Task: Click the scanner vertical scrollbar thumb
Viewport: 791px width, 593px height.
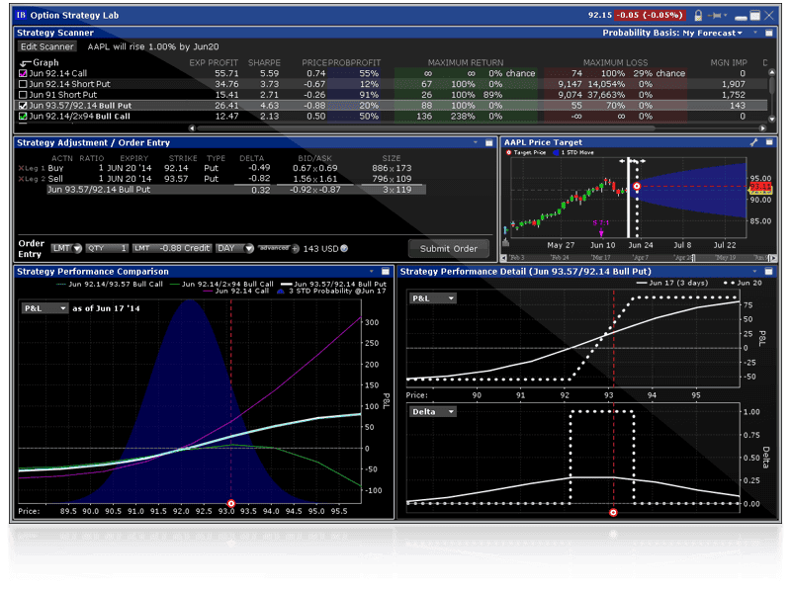Action: (x=771, y=84)
